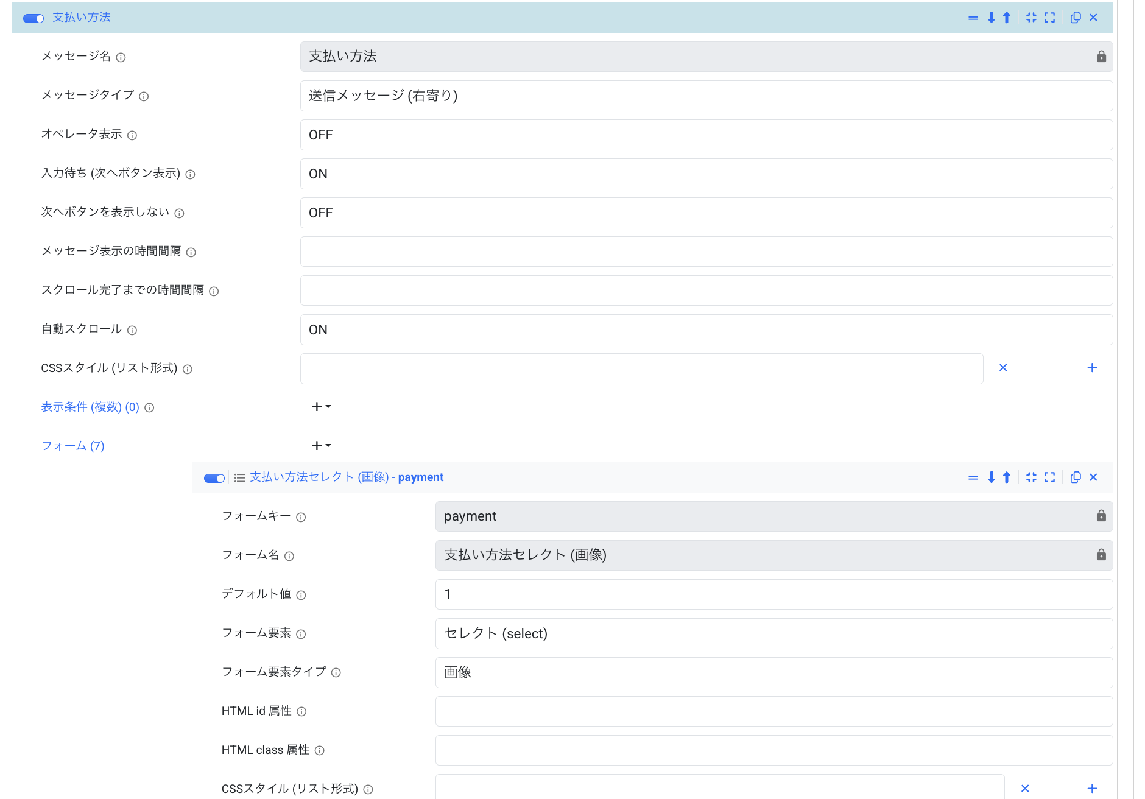Expand fullscreen the payment form panel
The height and width of the screenshot is (799, 1145).
tap(1049, 477)
